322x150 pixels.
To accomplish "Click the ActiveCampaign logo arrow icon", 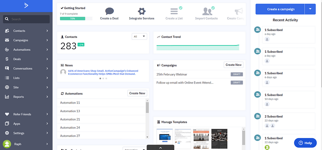I will click(x=26, y=6).
